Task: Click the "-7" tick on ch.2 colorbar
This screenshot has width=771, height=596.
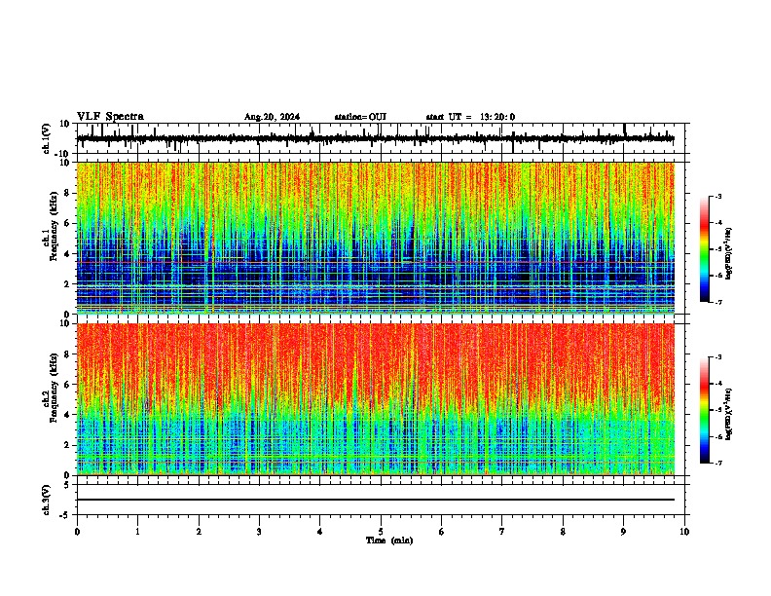Action: (x=718, y=463)
